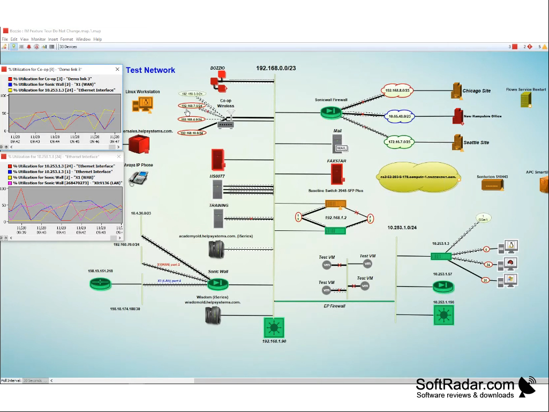Screen dimensions: 549x412
Task: Select the HS0077 server icon
Action: (217, 190)
